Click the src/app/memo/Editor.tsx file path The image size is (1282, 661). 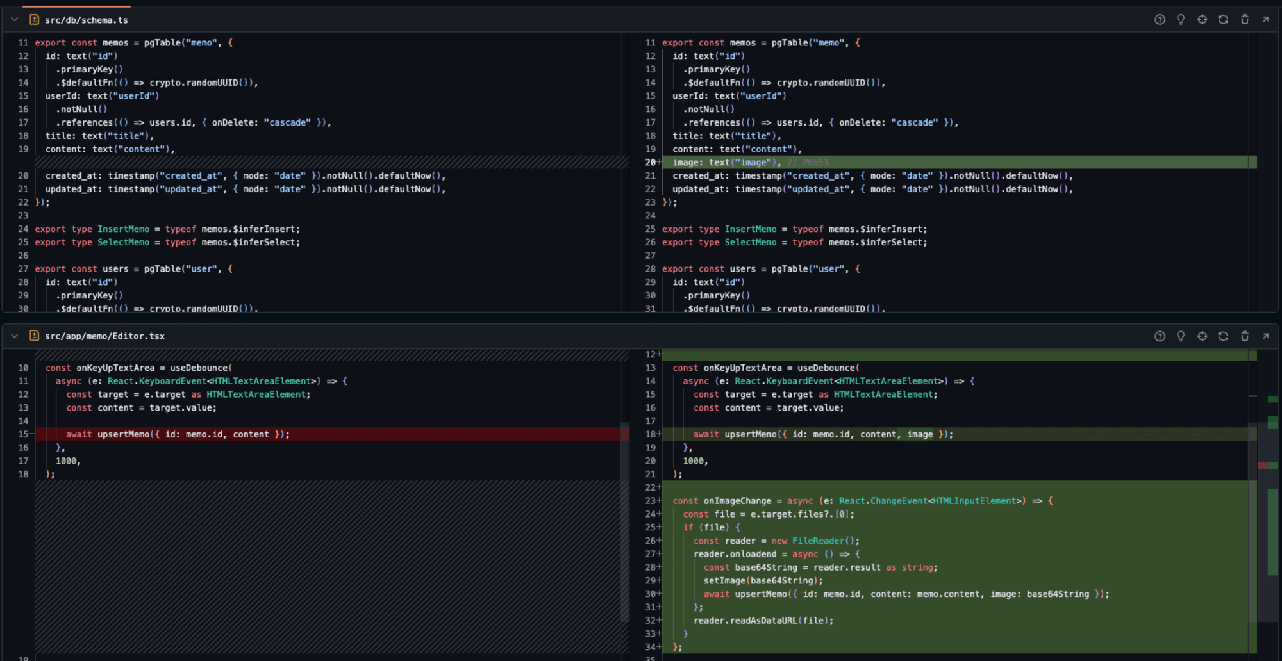pos(104,336)
